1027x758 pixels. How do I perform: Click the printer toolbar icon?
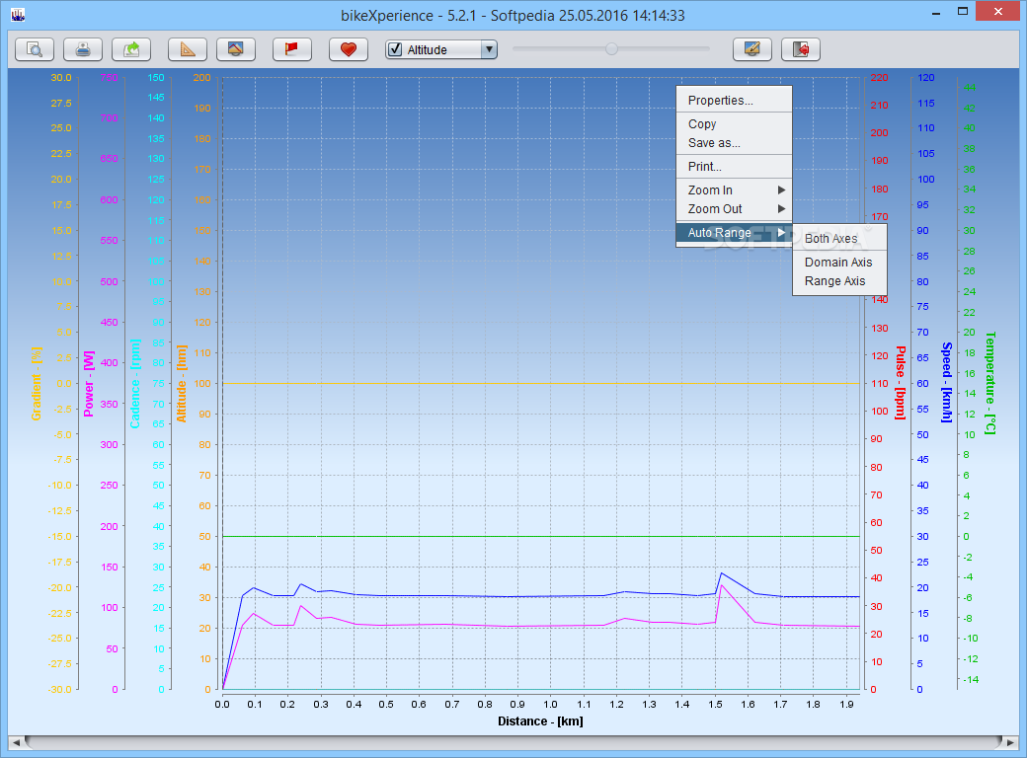click(x=83, y=49)
